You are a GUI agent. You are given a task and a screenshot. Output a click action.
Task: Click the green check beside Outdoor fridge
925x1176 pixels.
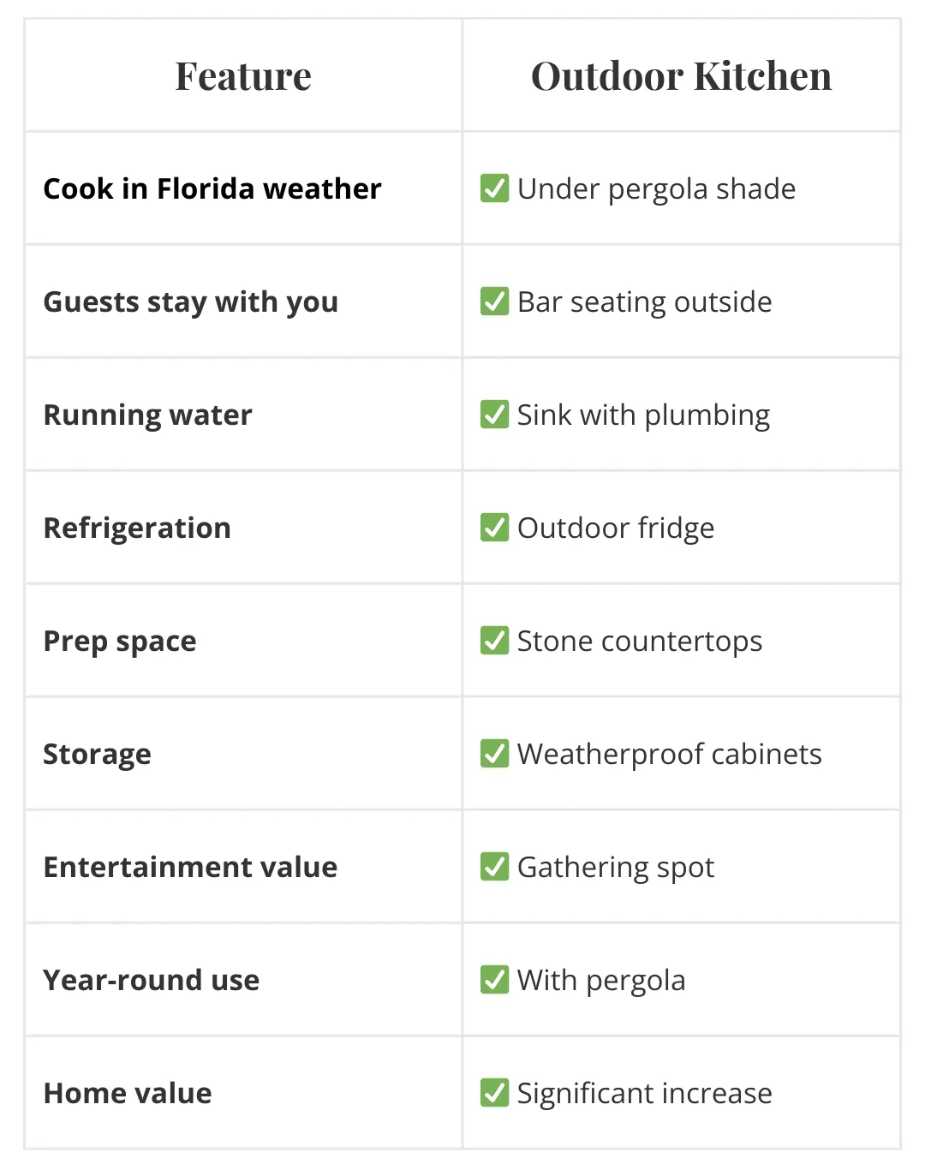click(494, 527)
